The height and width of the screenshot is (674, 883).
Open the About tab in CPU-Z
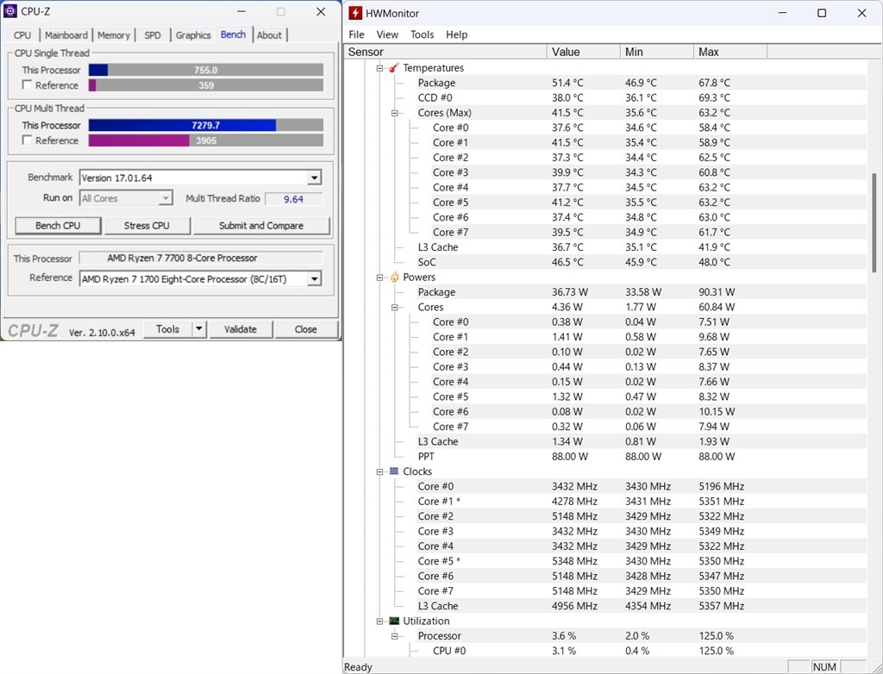pyautogui.click(x=269, y=35)
